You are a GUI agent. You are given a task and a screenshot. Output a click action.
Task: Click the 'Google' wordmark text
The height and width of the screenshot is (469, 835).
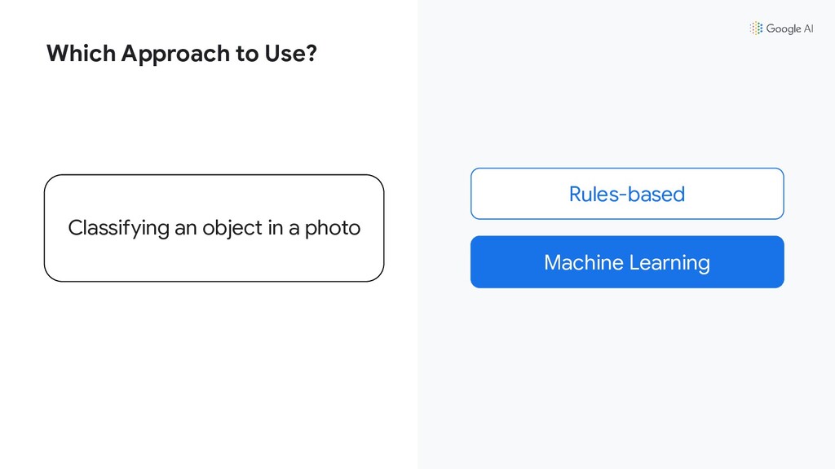784,28
